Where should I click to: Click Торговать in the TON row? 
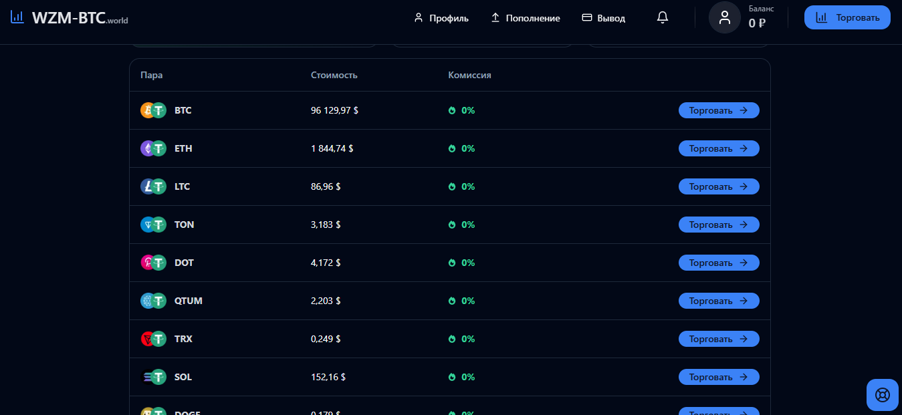719,225
